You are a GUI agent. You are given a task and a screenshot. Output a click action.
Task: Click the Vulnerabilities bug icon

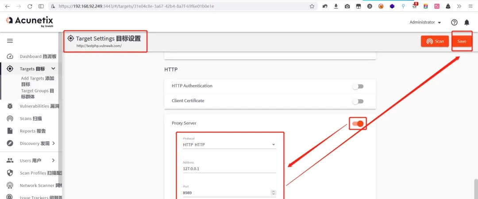coord(10,106)
